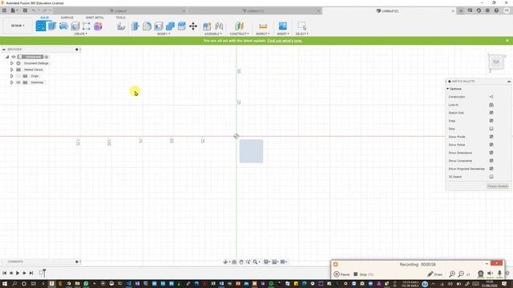Click the Construction line icon in Sketch Palette
The width and height of the screenshot is (513, 288).
491,97
